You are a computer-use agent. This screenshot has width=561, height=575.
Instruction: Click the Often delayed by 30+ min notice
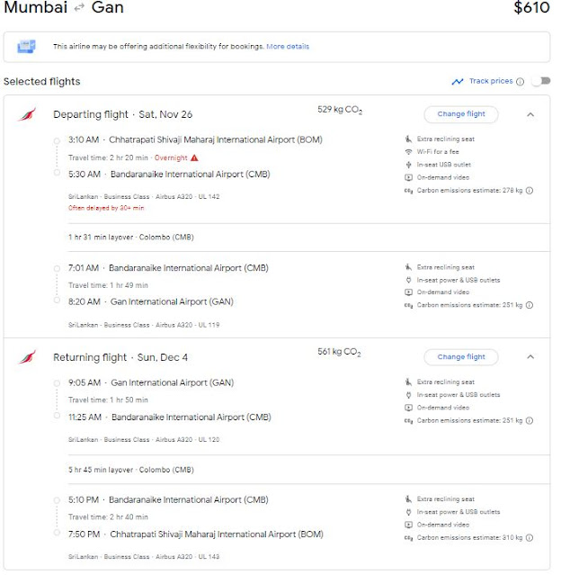click(106, 208)
